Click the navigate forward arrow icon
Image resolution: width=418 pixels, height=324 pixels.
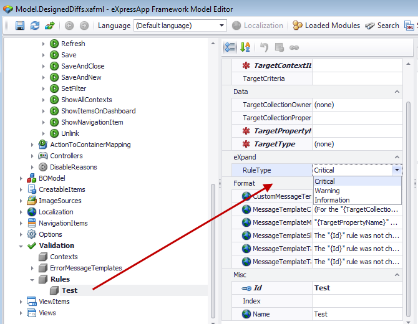(x=84, y=26)
